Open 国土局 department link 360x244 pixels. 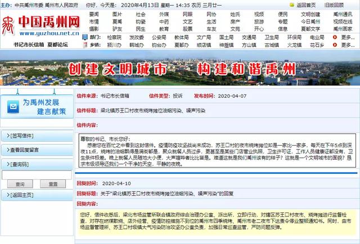(226, 37)
